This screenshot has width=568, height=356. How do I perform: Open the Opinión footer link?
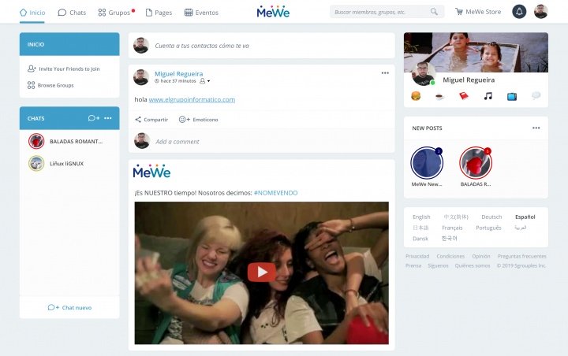click(480, 256)
